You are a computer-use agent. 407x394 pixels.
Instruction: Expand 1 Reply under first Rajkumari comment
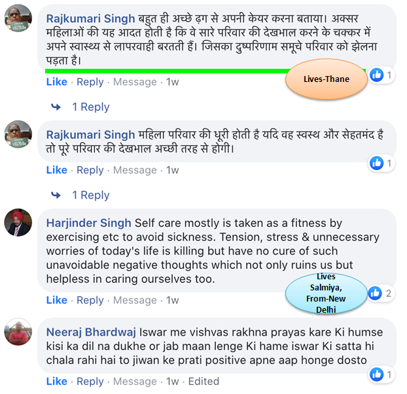tap(90, 107)
